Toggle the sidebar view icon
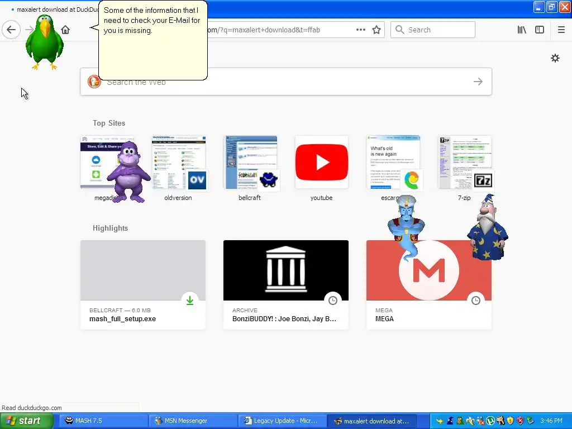 click(x=540, y=30)
